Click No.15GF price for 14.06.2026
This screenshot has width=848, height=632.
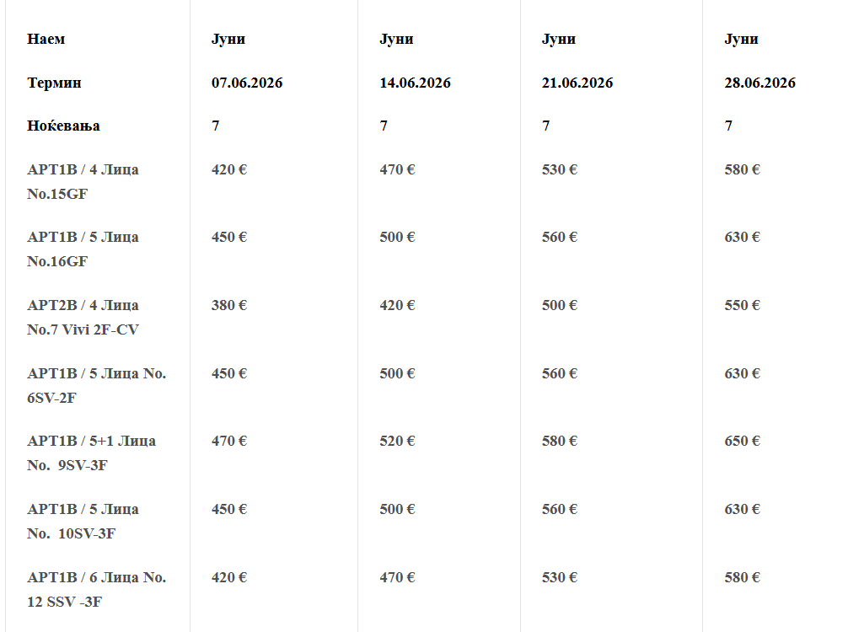(398, 169)
